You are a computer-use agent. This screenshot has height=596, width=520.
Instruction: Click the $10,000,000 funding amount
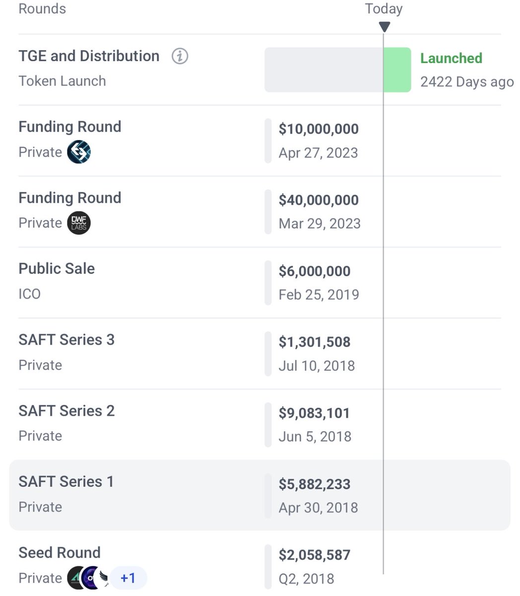pos(319,129)
